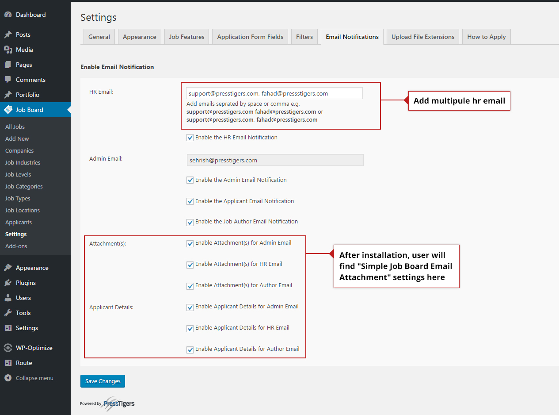
Task: Open the Application Form Fields tab
Action: click(x=250, y=36)
